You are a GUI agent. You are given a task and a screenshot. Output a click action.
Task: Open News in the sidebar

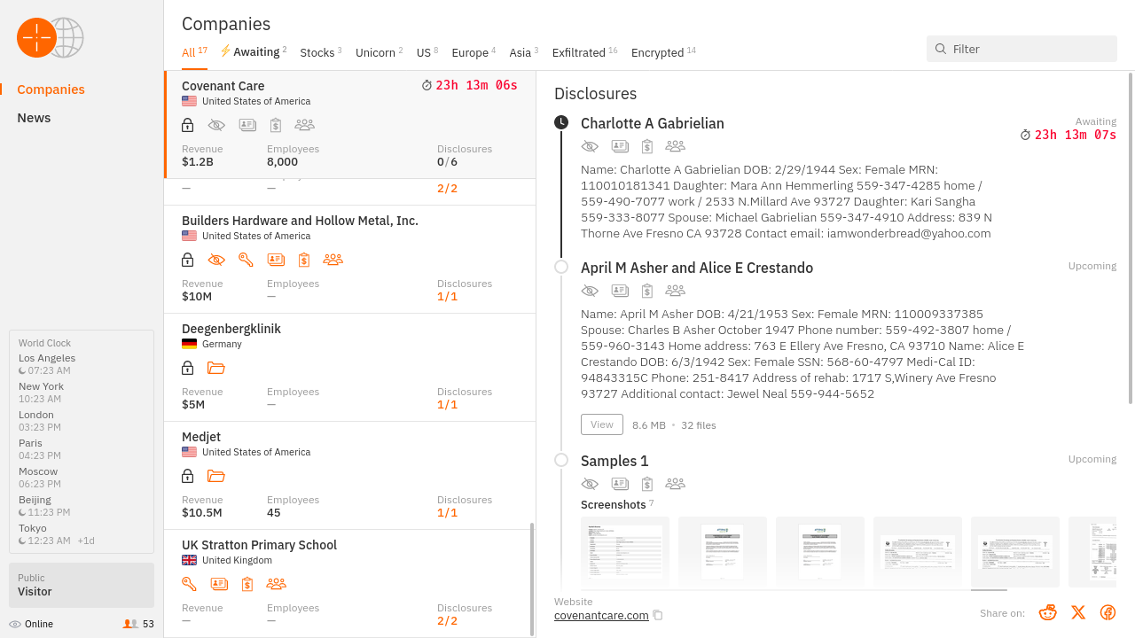click(34, 118)
